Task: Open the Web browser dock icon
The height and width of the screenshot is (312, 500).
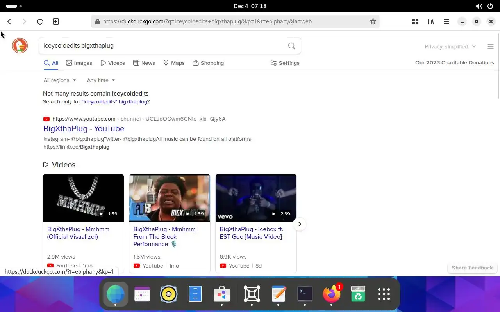Action: point(115,294)
